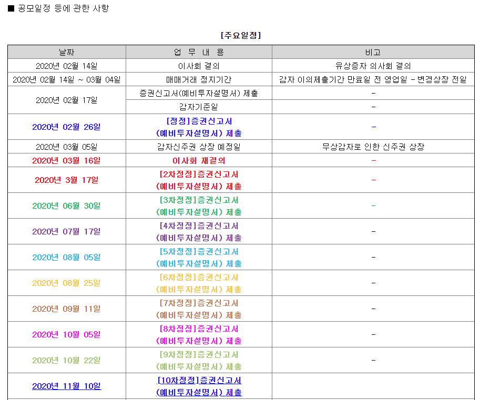
Task: Select the purple [4차정정]증권신고서 entry
Action: (199, 226)
